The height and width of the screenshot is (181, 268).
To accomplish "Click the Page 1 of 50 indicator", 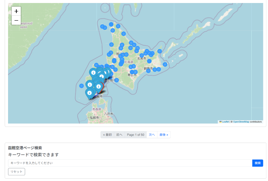I will pyautogui.click(x=135, y=135).
